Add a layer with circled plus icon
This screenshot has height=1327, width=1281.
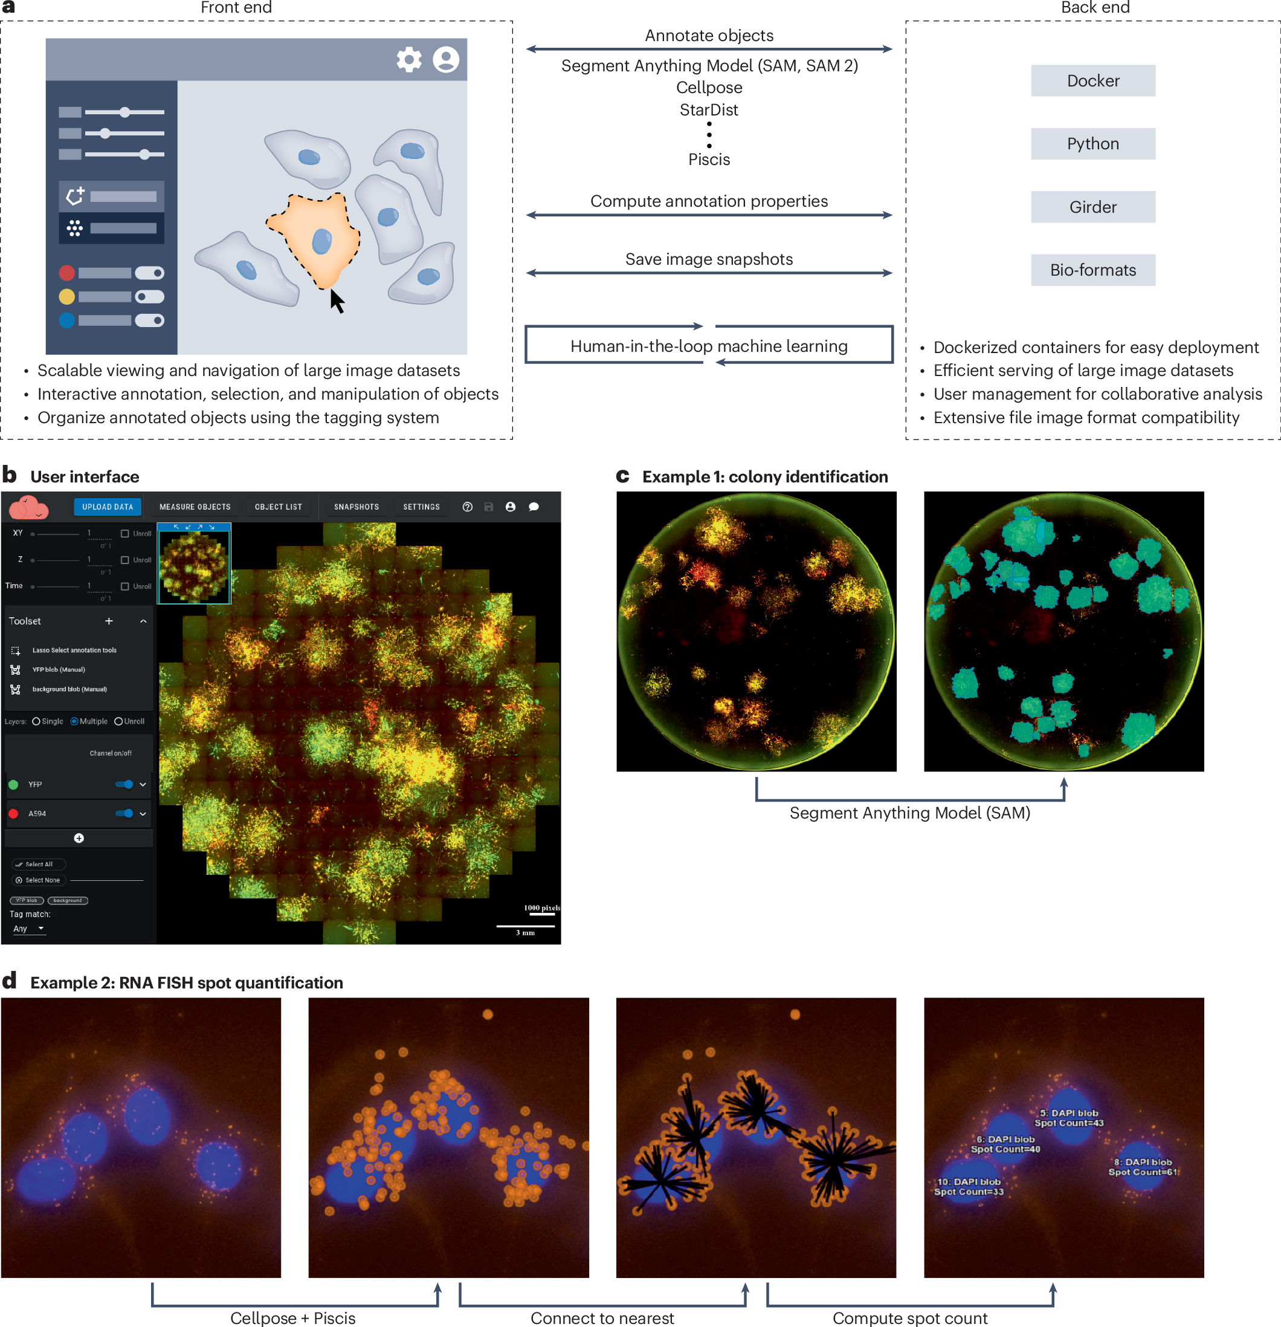click(x=79, y=838)
